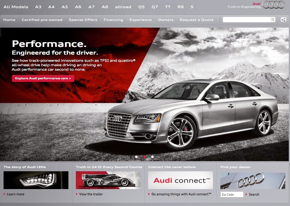Image resolution: width=290 pixels, height=206 pixels.
Task: Open the Audi connect banner thumbnail
Action: click(181, 180)
